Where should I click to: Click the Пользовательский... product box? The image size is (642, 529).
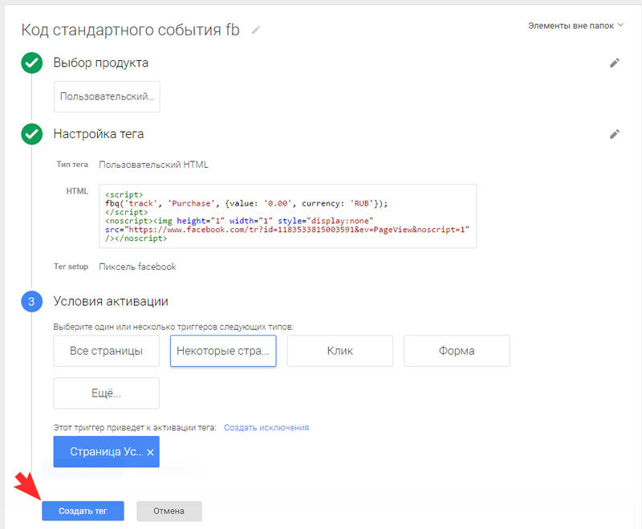107,96
